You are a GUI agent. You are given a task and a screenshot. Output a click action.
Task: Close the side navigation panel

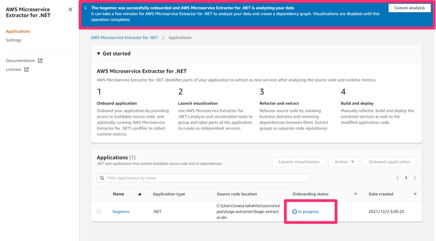[70, 10]
